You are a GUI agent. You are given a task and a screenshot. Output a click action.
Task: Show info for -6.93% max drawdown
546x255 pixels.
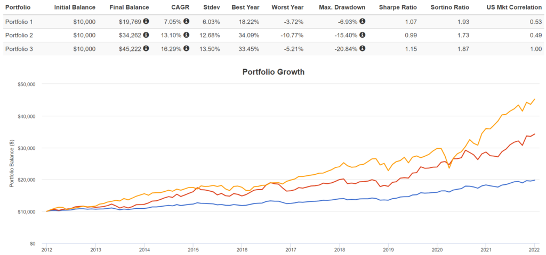tap(362, 22)
